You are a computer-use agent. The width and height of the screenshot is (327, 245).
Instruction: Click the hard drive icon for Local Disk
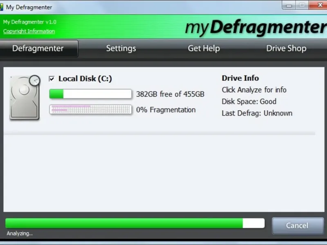[x=25, y=98]
